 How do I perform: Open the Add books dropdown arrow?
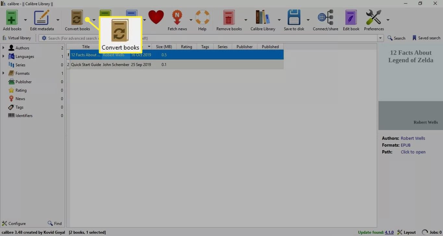click(x=25, y=20)
